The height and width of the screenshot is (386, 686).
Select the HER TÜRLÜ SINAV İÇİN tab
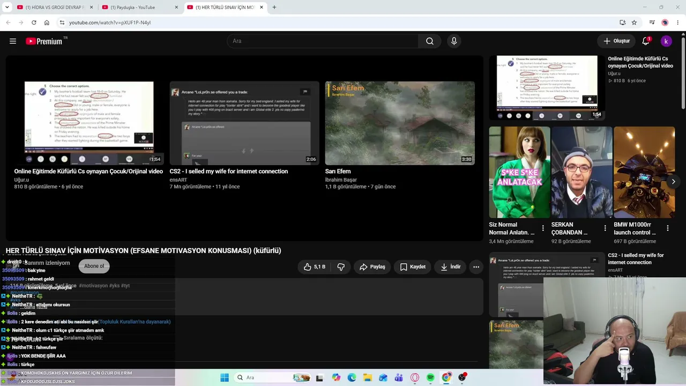click(x=225, y=8)
